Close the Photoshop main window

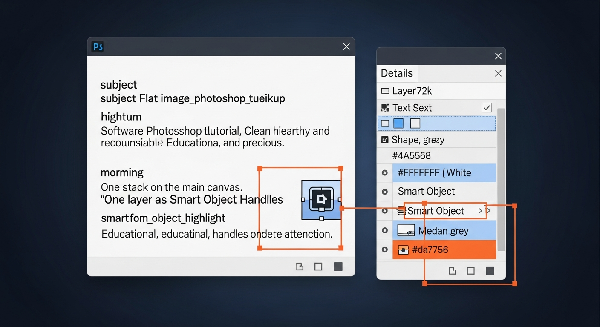tap(346, 47)
